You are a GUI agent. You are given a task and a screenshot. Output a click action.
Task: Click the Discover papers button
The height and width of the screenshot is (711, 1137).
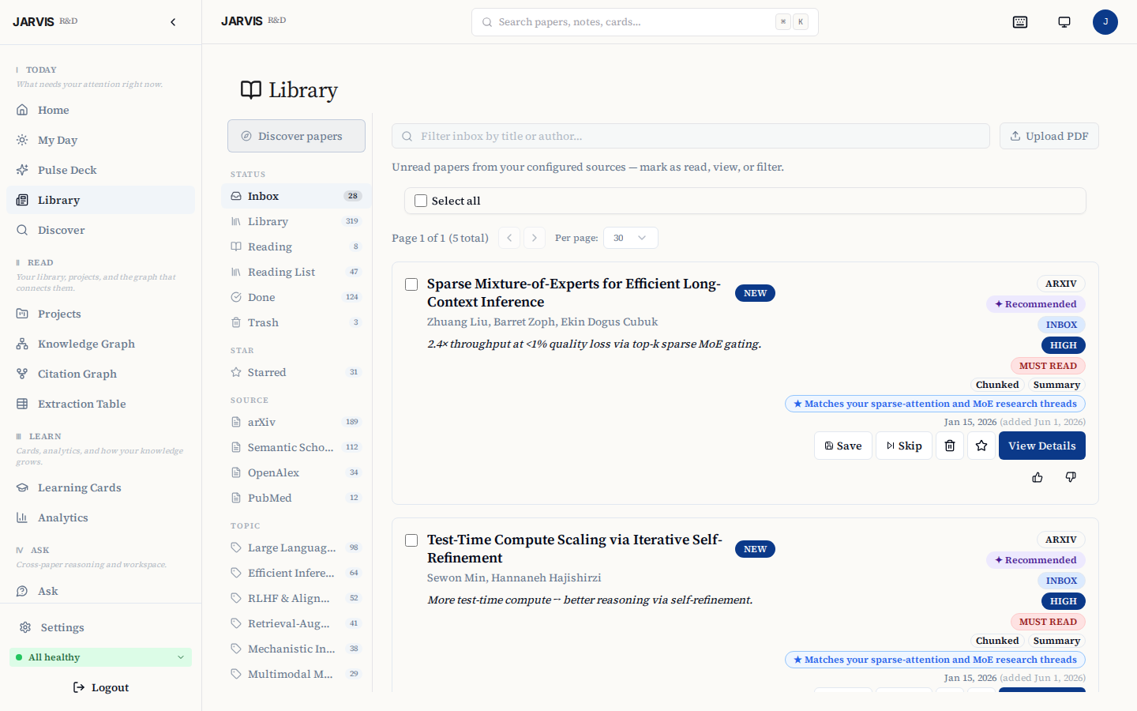pyautogui.click(x=296, y=136)
